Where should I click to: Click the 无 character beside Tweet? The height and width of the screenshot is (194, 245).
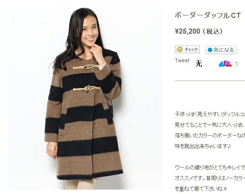(199, 64)
